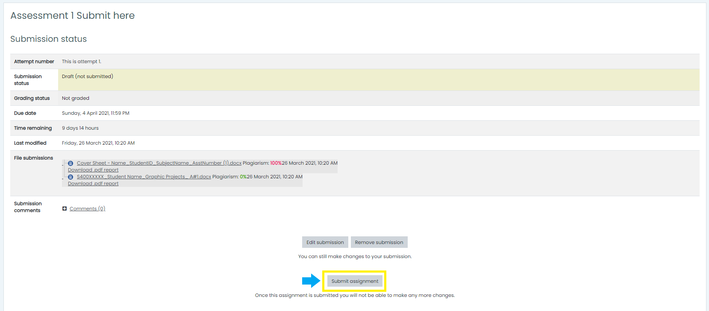This screenshot has height=311, width=709.
Task: Click Remove submission button
Action: (x=379, y=242)
